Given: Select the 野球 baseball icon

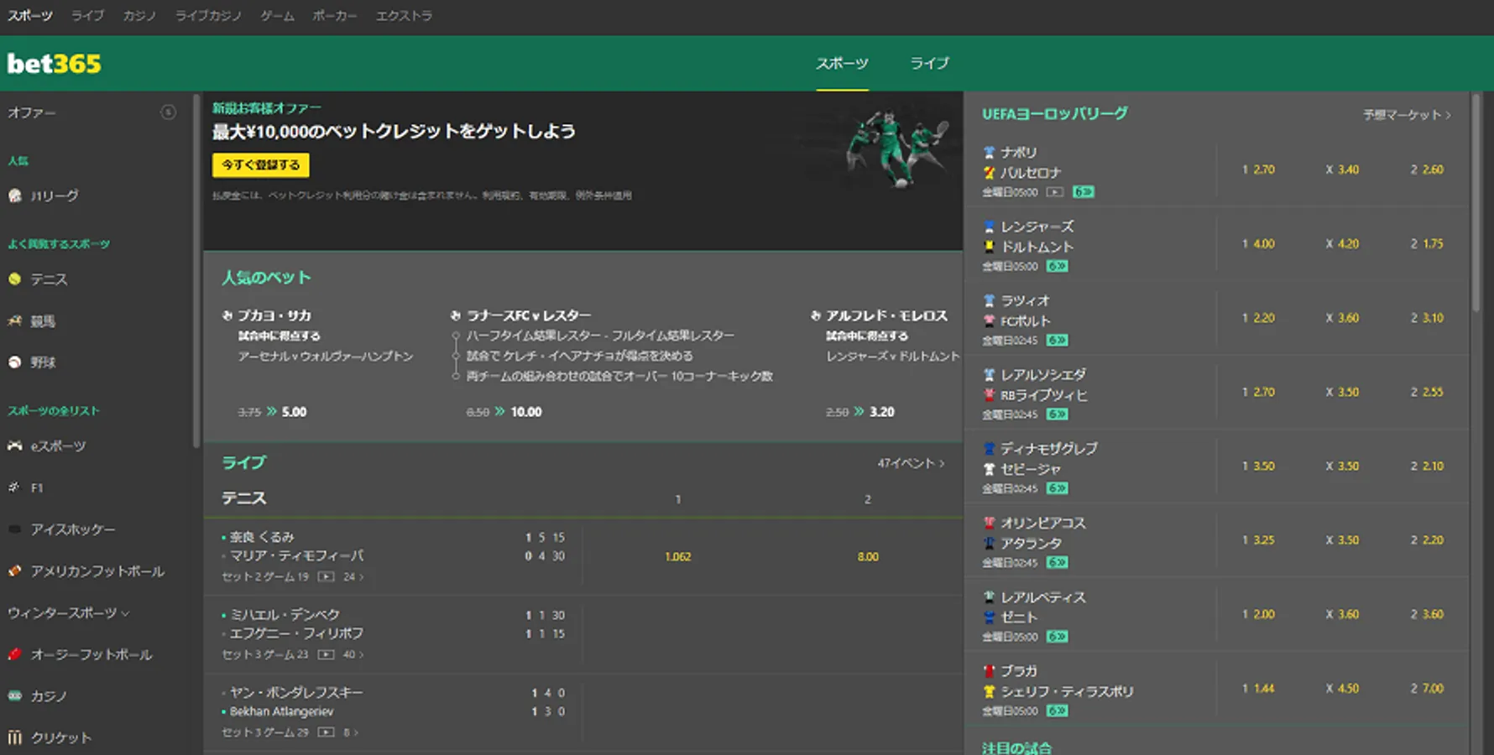Looking at the screenshot, I should point(14,362).
